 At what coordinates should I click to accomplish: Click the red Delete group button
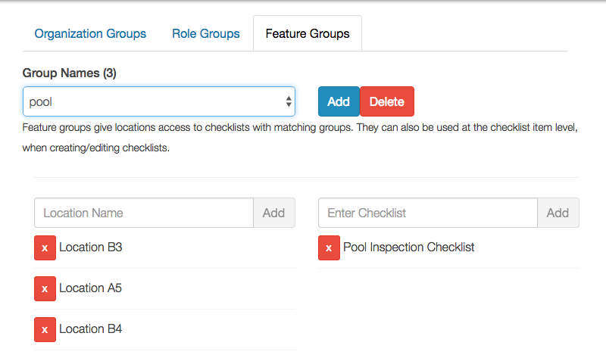point(387,101)
